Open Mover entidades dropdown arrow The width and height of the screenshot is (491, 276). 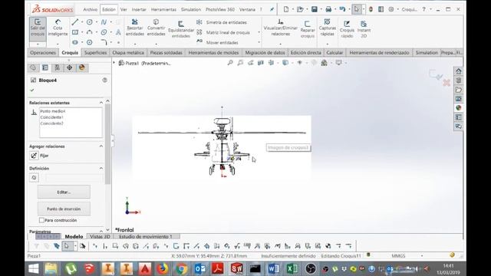259,43
